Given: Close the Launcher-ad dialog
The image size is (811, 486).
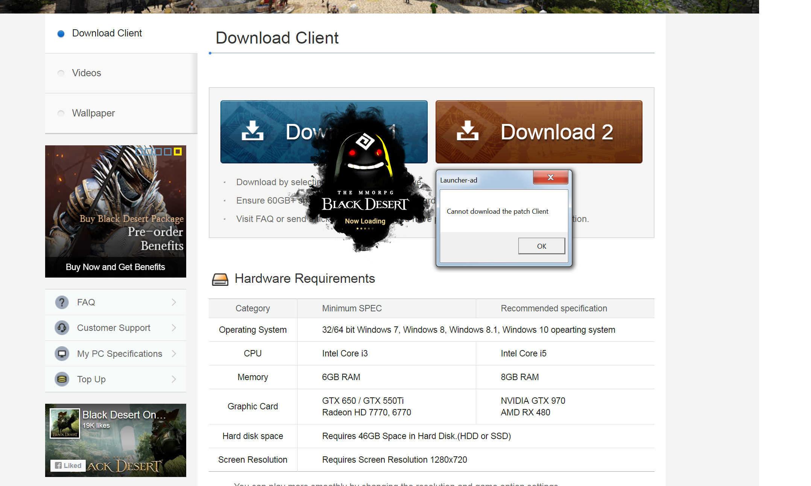Looking at the screenshot, I should (x=550, y=177).
